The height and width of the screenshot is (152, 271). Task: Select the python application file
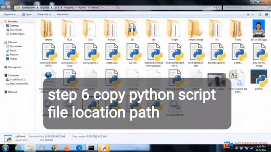click(x=259, y=80)
